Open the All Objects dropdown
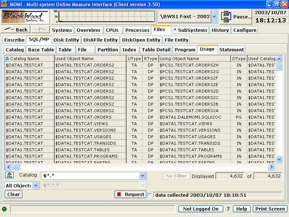 (35, 186)
